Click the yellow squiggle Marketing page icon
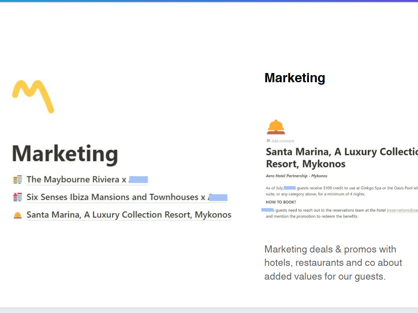Image resolution: width=418 pixels, height=313 pixels. 33,97
